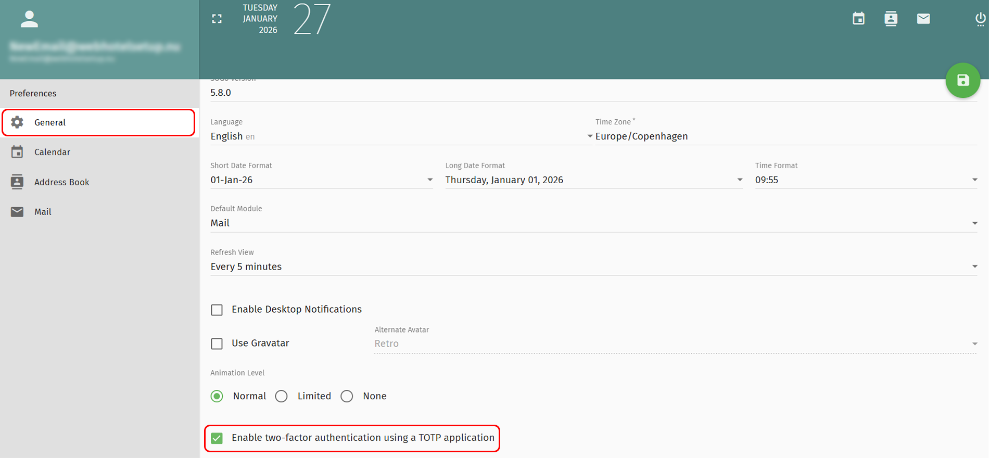Enable Desktop Notifications checkbox
The image size is (989, 458).
point(217,310)
